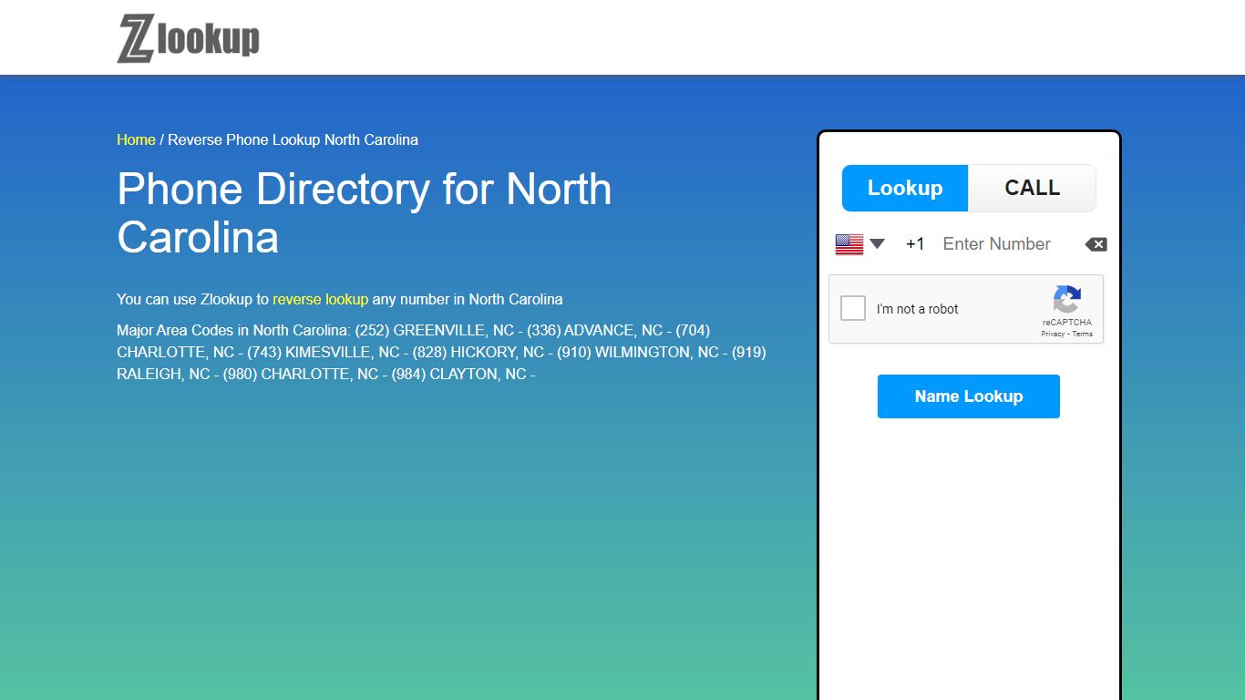Follow the Home breadcrumb link
This screenshot has width=1245, height=700.
pos(136,139)
